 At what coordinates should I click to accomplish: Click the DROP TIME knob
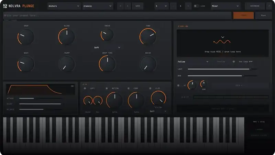click(x=107, y=64)
